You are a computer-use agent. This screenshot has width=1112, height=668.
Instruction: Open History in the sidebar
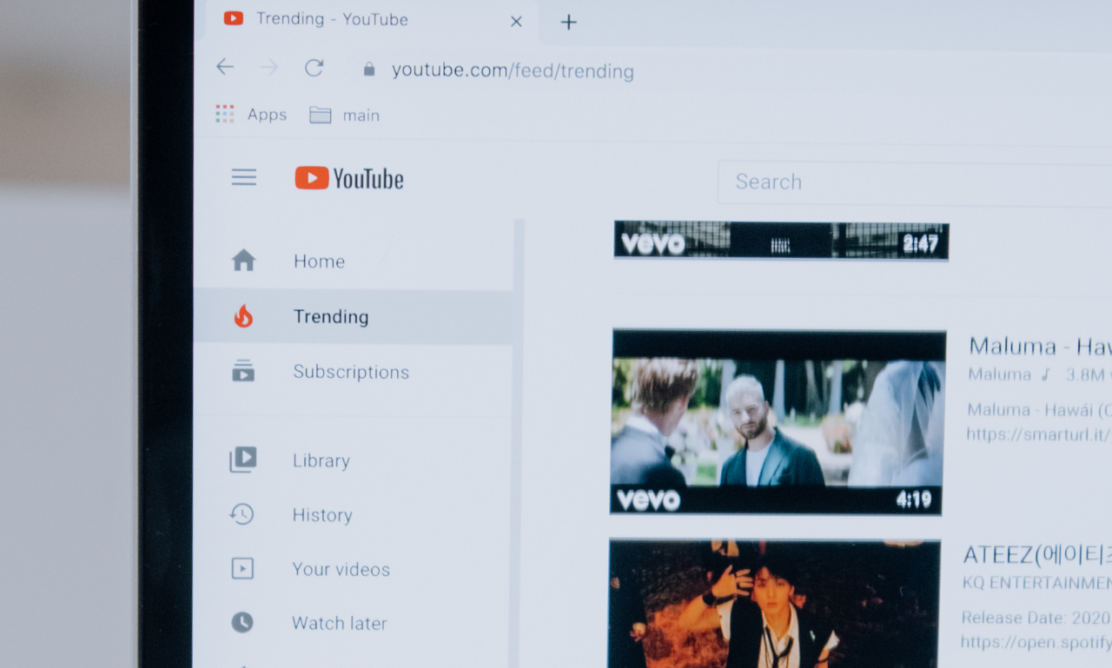[353, 515]
